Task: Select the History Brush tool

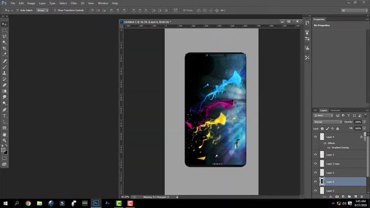Action: pos(4,79)
